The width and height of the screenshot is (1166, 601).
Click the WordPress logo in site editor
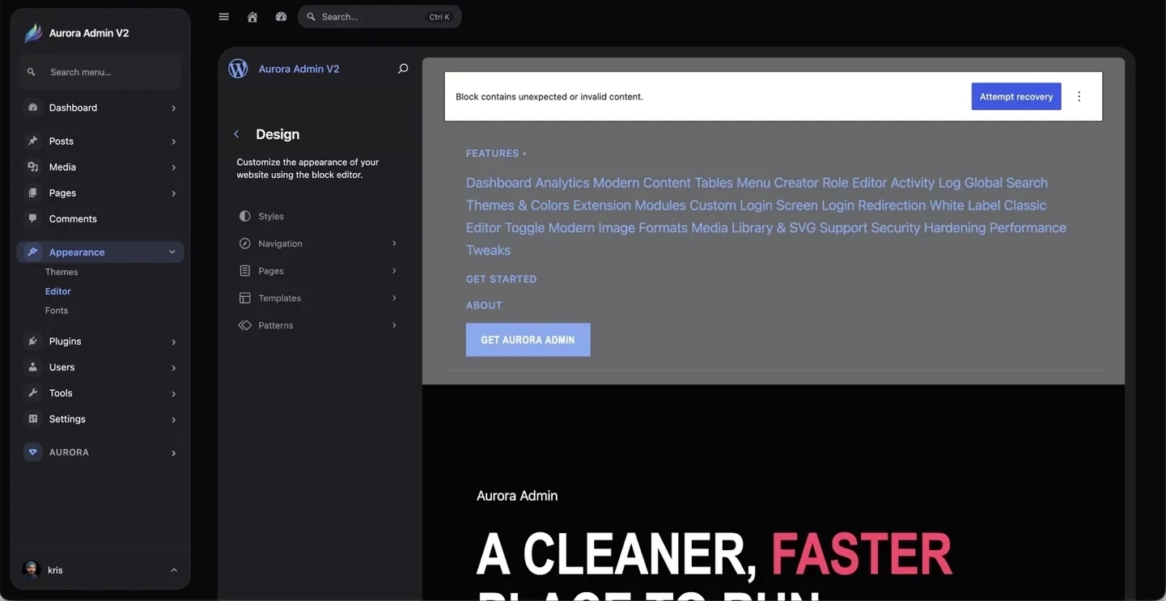238,69
